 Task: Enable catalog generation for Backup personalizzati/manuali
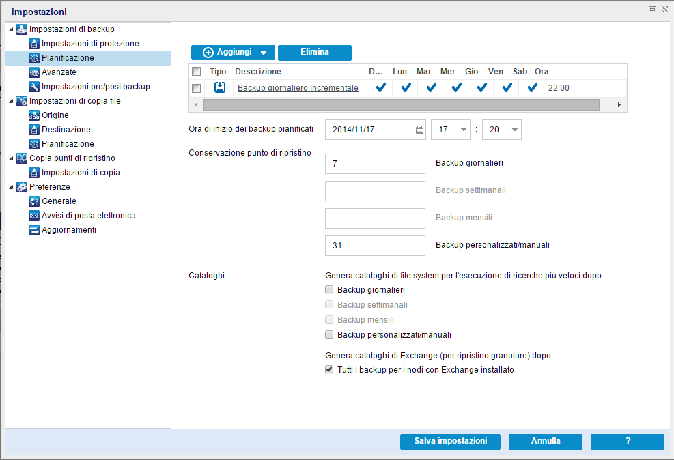pos(329,334)
